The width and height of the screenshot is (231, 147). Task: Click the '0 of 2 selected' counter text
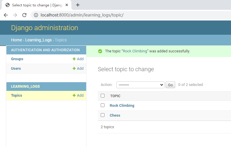click(190, 84)
